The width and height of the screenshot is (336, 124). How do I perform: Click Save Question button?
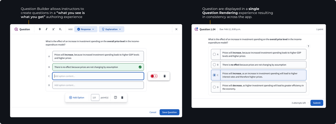[x=169, y=112]
